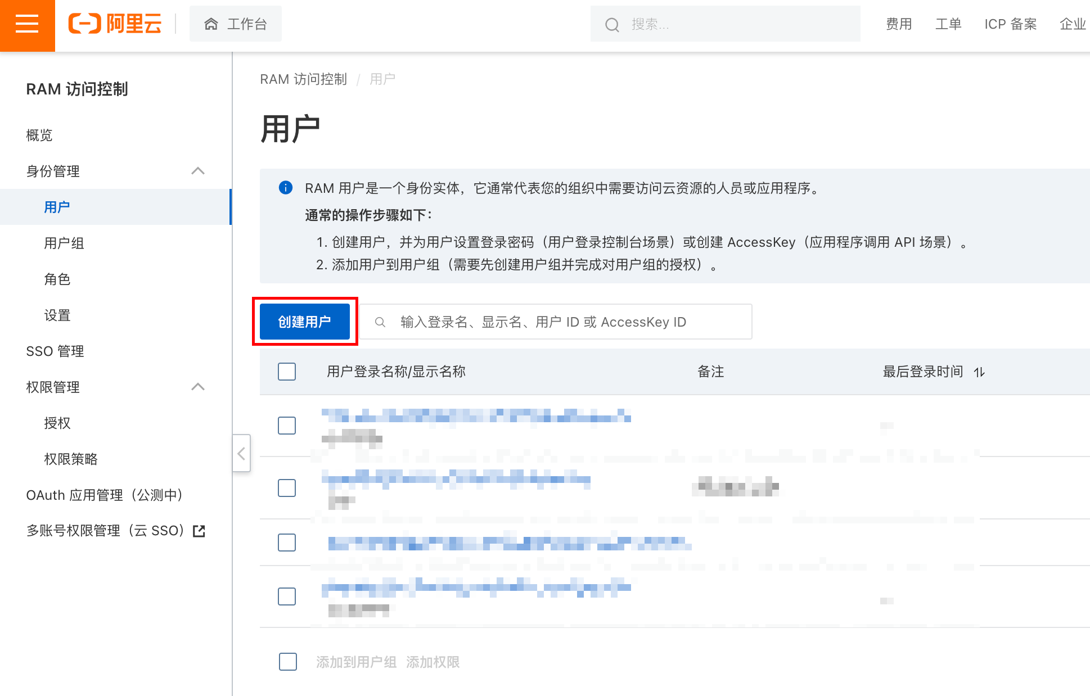The height and width of the screenshot is (696, 1090).
Task: Collapse the 权限管理 section chevron
Action: (x=198, y=387)
